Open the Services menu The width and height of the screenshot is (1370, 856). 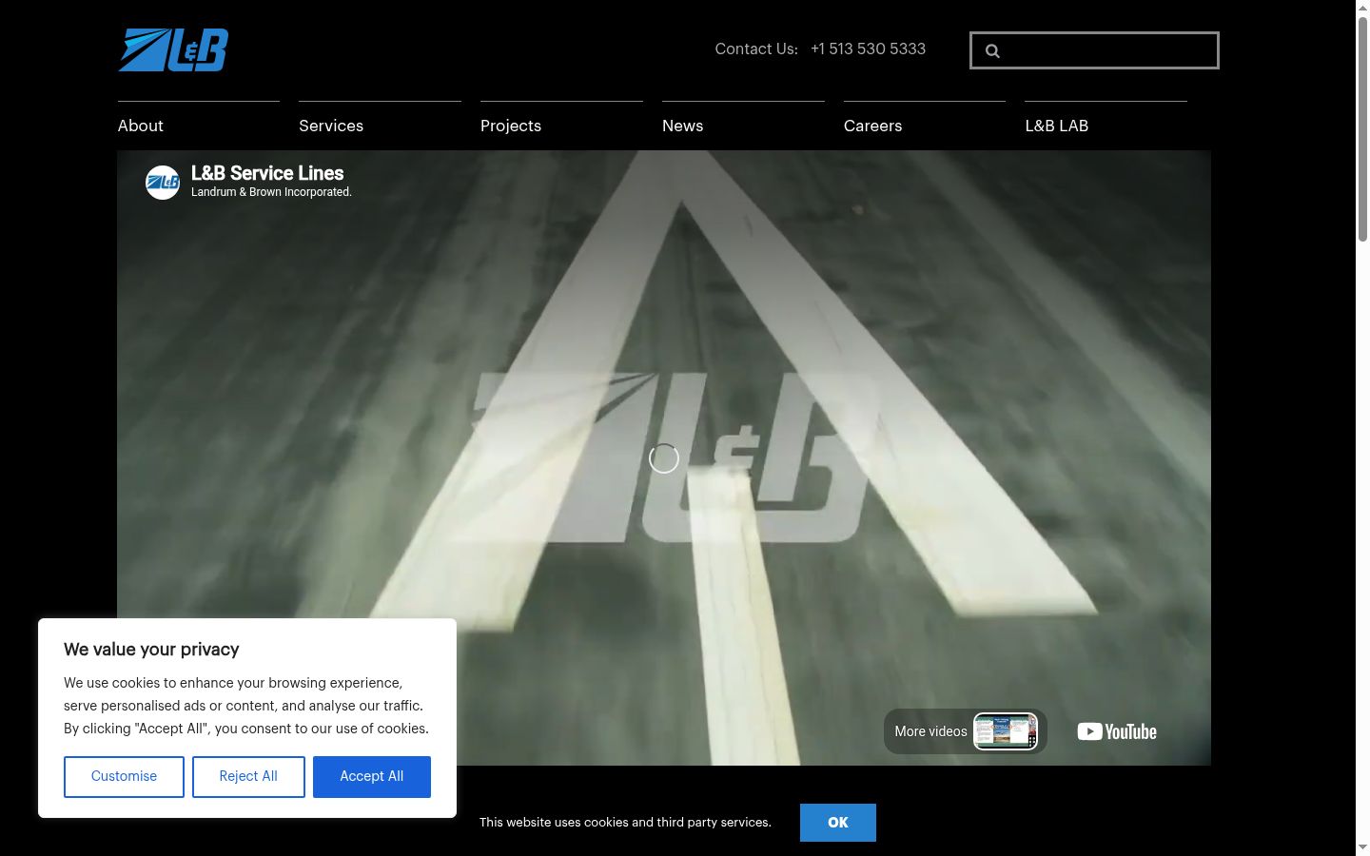point(331,126)
